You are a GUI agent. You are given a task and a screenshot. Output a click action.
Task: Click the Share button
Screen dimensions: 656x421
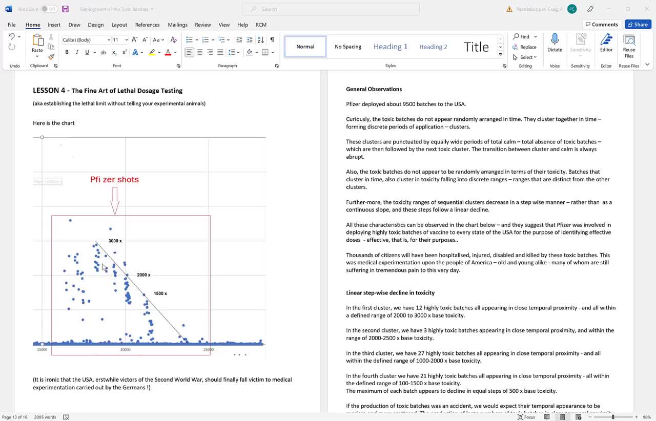638,25
